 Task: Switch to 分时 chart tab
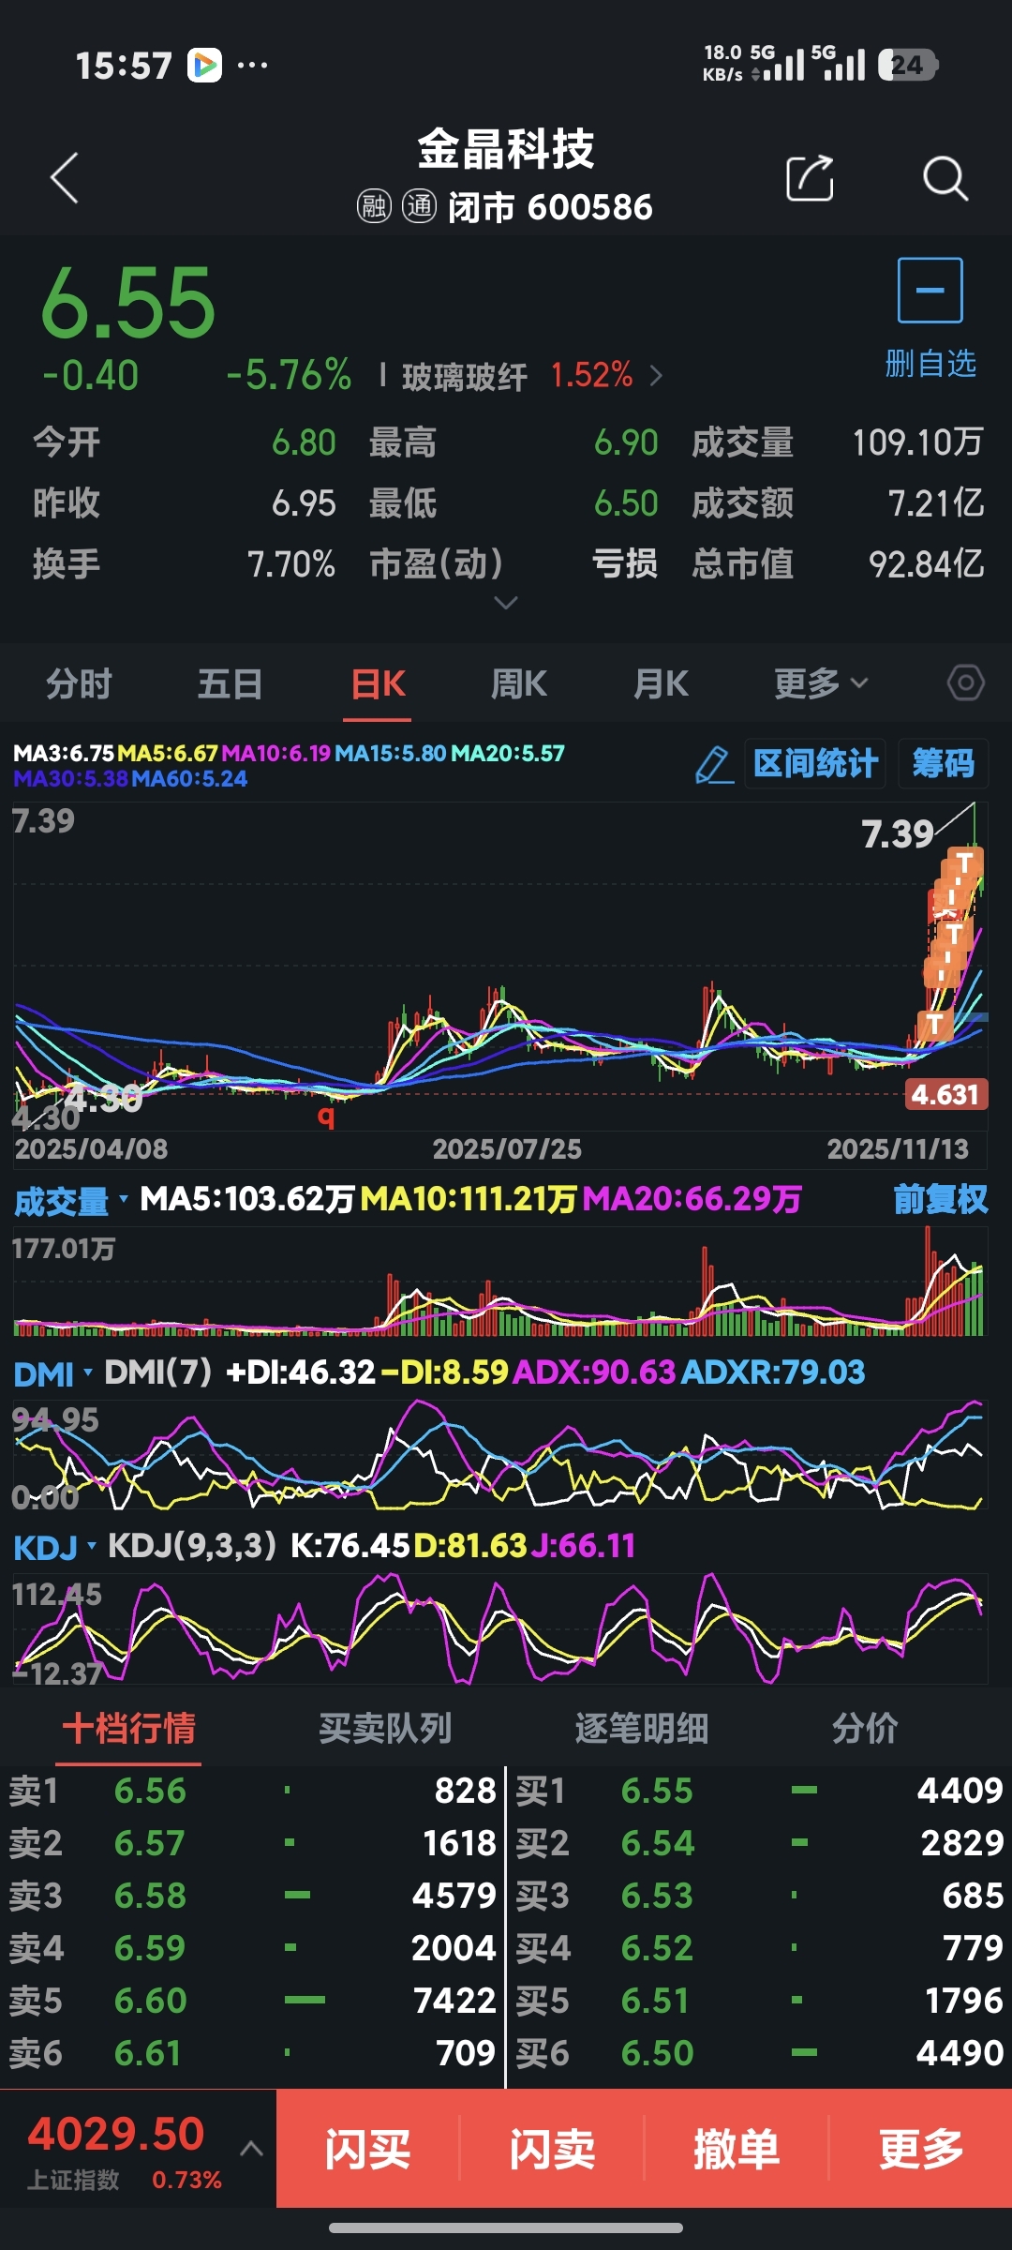click(x=79, y=683)
